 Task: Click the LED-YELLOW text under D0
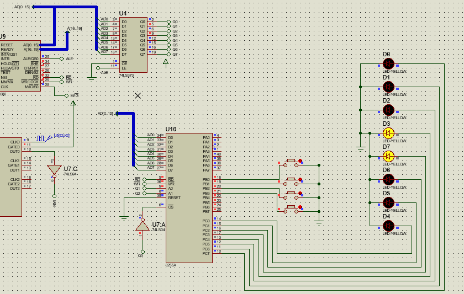pos(395,72)
